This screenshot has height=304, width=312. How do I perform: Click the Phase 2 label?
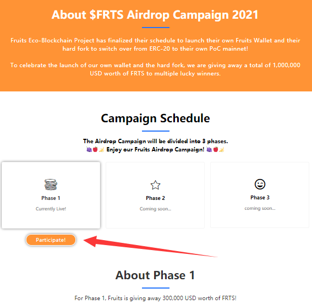[155, 198]
